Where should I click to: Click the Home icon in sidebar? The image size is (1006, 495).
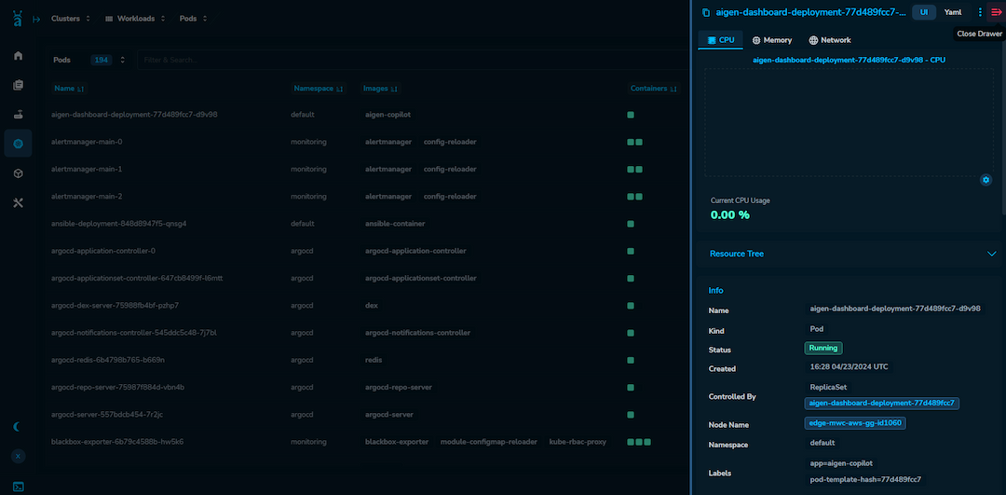(x=18, y=56)
